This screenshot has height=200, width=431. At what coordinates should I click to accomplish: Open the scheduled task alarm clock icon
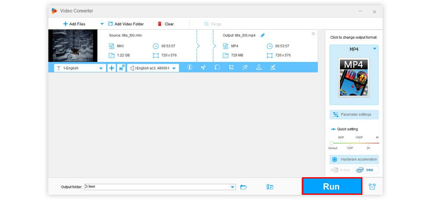[x=372, y=187]
